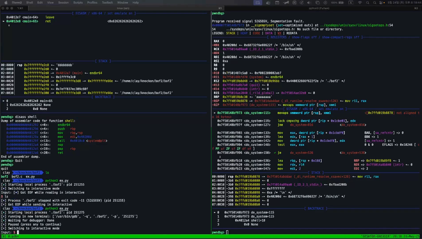
Task: Open the Scripts menu
Action: coord(78,2)
